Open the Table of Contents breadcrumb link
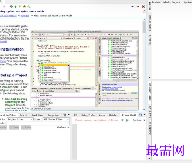 click(8, 15)
